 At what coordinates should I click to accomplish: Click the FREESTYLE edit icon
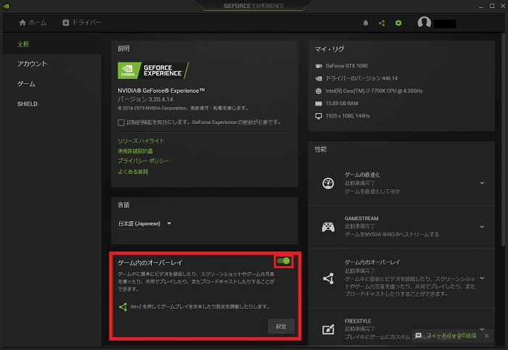328,329
